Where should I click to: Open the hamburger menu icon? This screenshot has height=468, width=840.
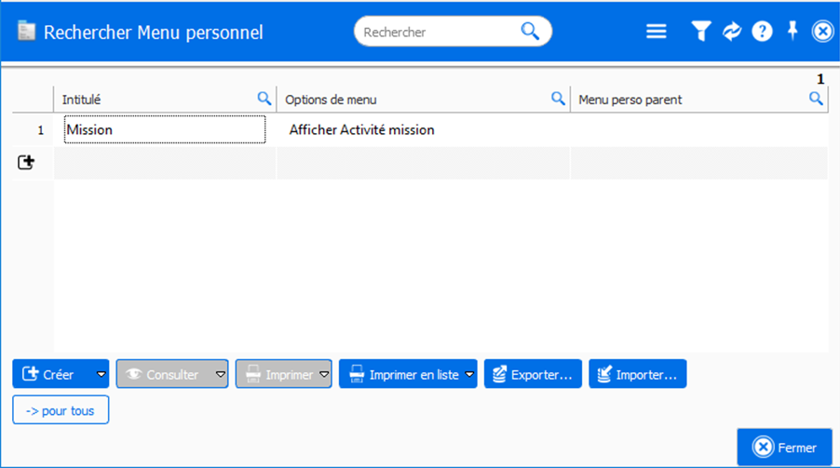[657, 32]
